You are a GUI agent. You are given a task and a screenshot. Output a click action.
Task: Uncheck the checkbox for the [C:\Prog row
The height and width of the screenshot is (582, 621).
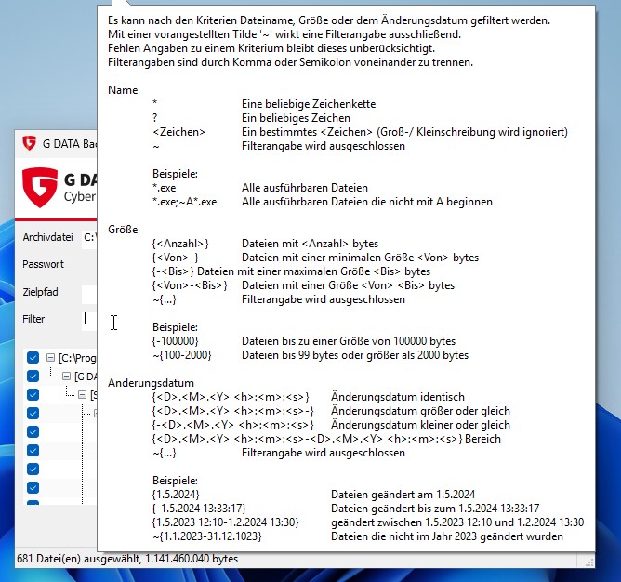coord(33,357)
